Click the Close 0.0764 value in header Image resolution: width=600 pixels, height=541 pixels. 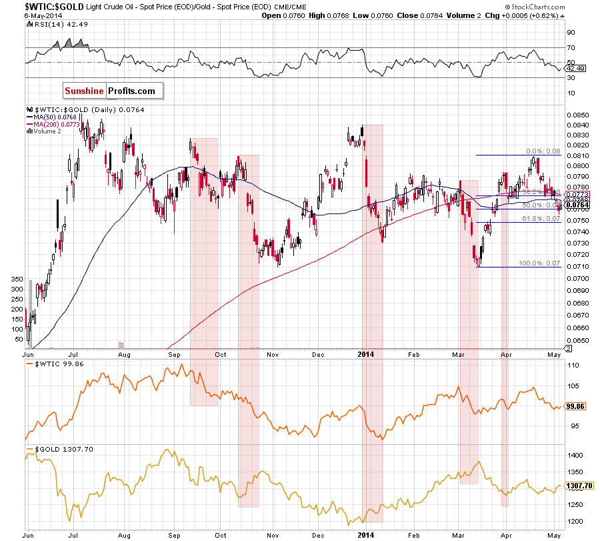pyautogui.click(x=420, y=16)
